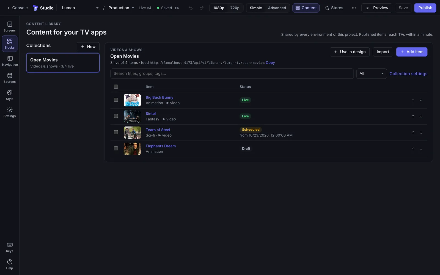The image size is (440, 275).
Task: Open the Keys keyboard shortcuts
Action: (x=10, y=247)
